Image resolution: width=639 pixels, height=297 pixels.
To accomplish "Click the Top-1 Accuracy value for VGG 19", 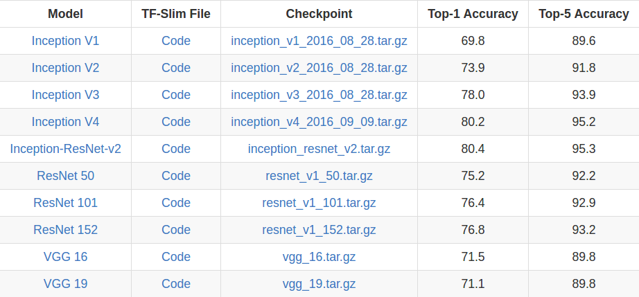I will point(473,284).
